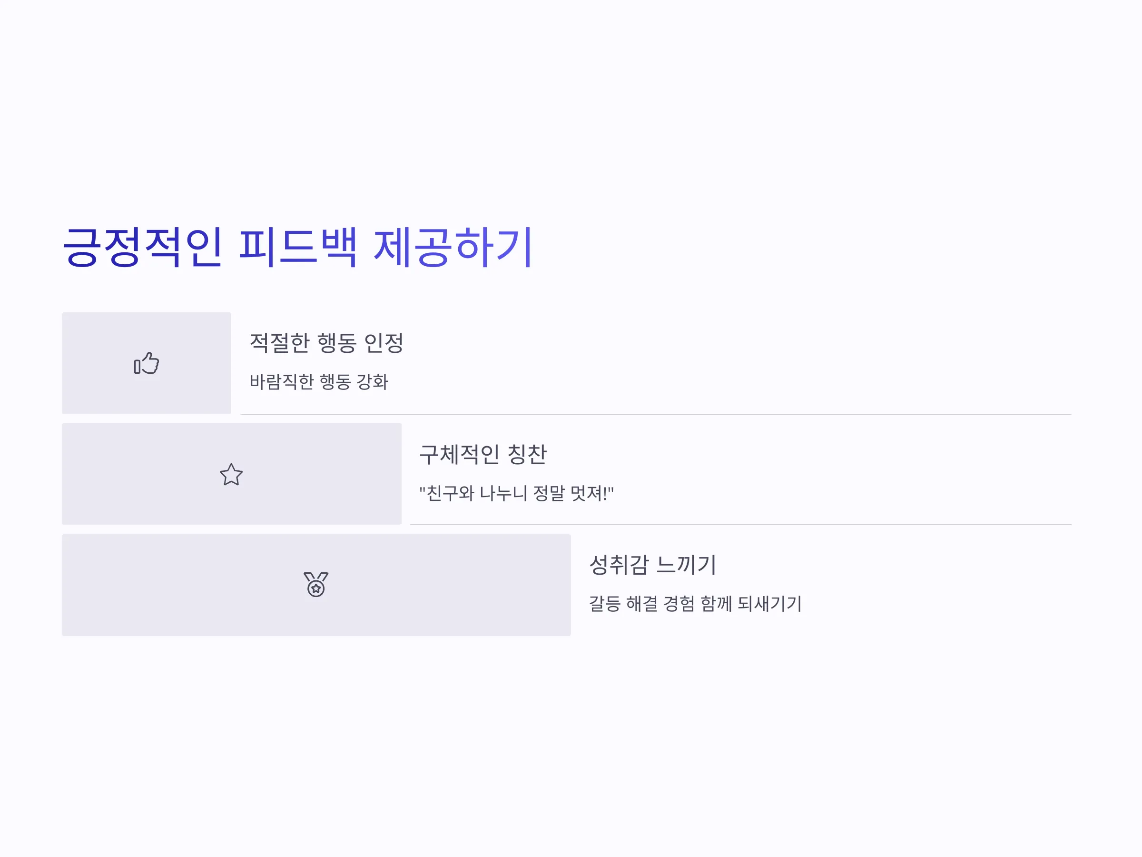Click the word 성취감 in the third heading
This screenshot has width=1142, height=857.
pyautogui.click(x=619, y=565)
